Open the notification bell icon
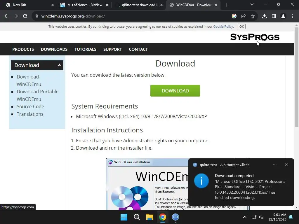The image size is (299, 224). 291,217
